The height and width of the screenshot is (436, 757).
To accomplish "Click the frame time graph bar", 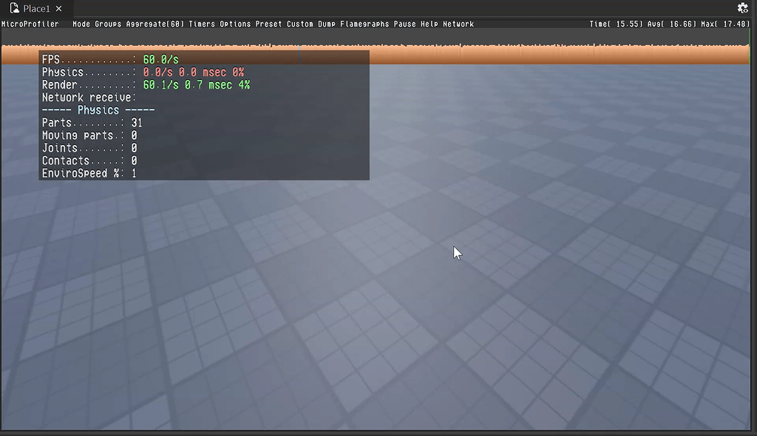I will 517,54.
